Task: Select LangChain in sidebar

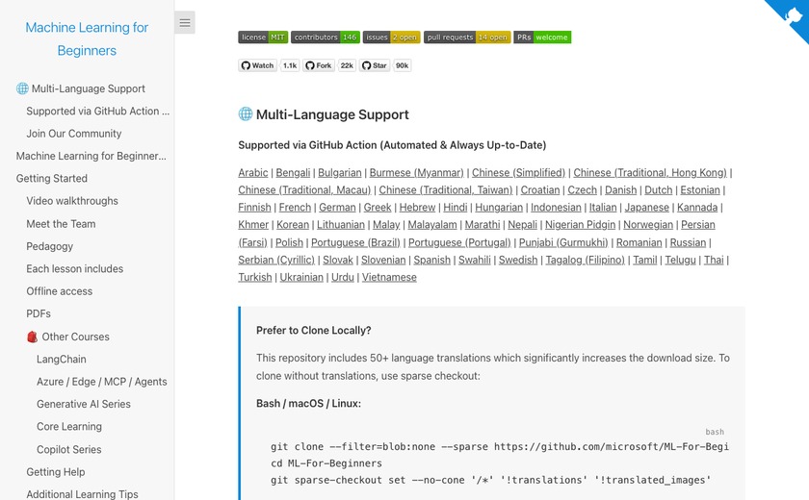Action: tap(62, 360)
